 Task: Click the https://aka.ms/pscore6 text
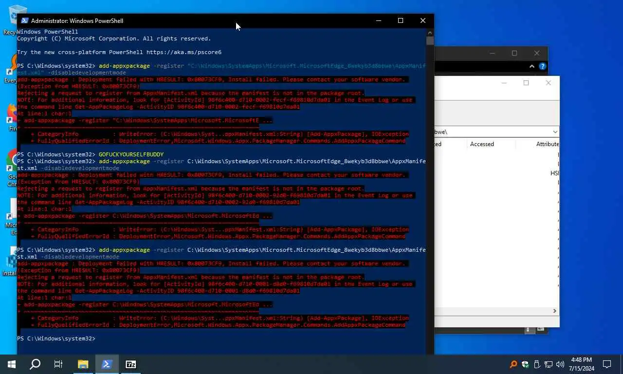point(184,52)
